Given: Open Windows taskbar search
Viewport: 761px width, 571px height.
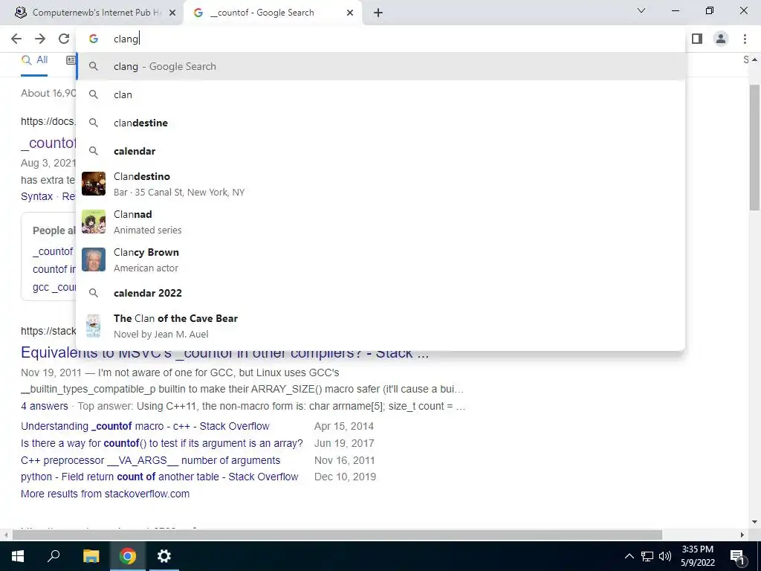Looking at the screenshot, I should point(54,556).
